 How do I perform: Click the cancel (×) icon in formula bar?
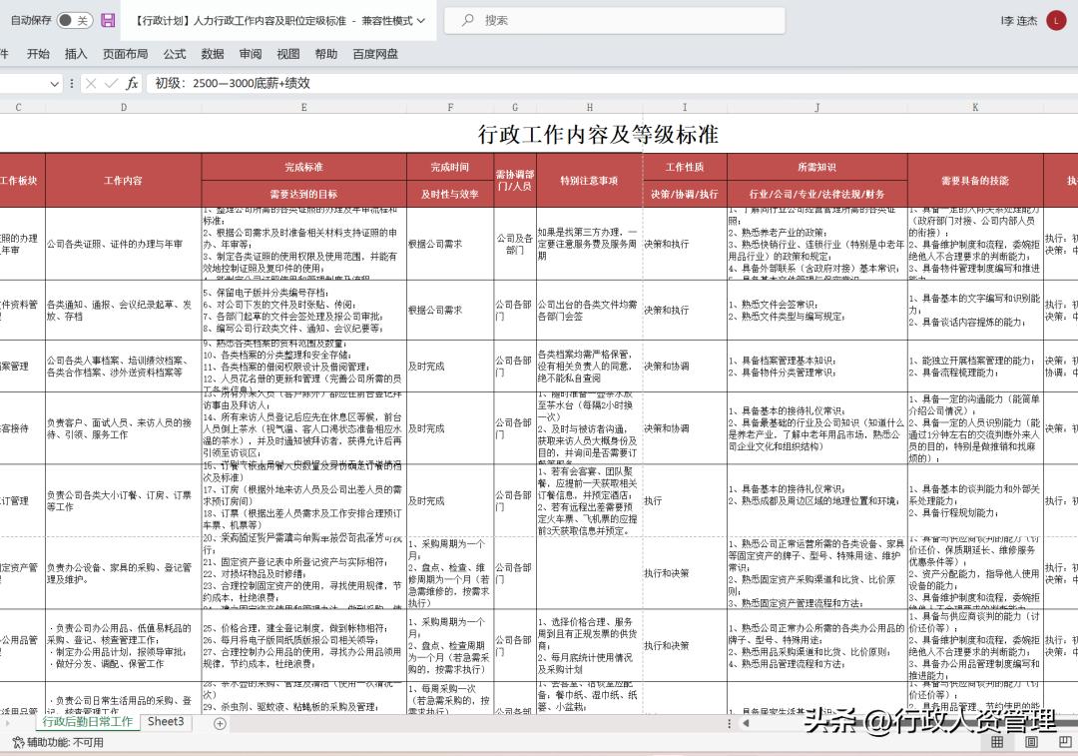tap(92, 84)
